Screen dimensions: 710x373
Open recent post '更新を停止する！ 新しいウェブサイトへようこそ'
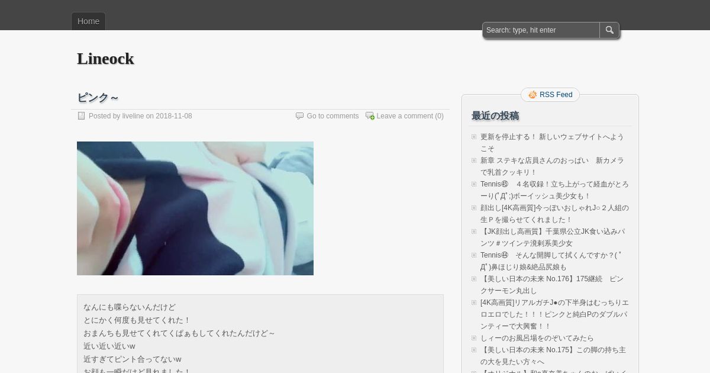coord(552,143)
